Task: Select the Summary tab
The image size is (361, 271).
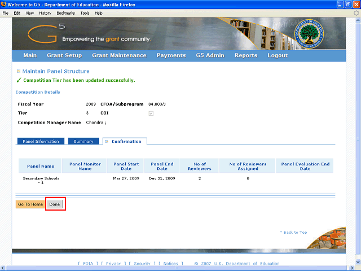Action: 83,141
